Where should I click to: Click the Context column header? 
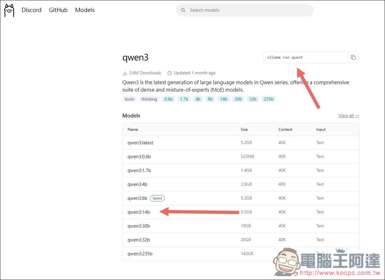[x=285, y=129]
